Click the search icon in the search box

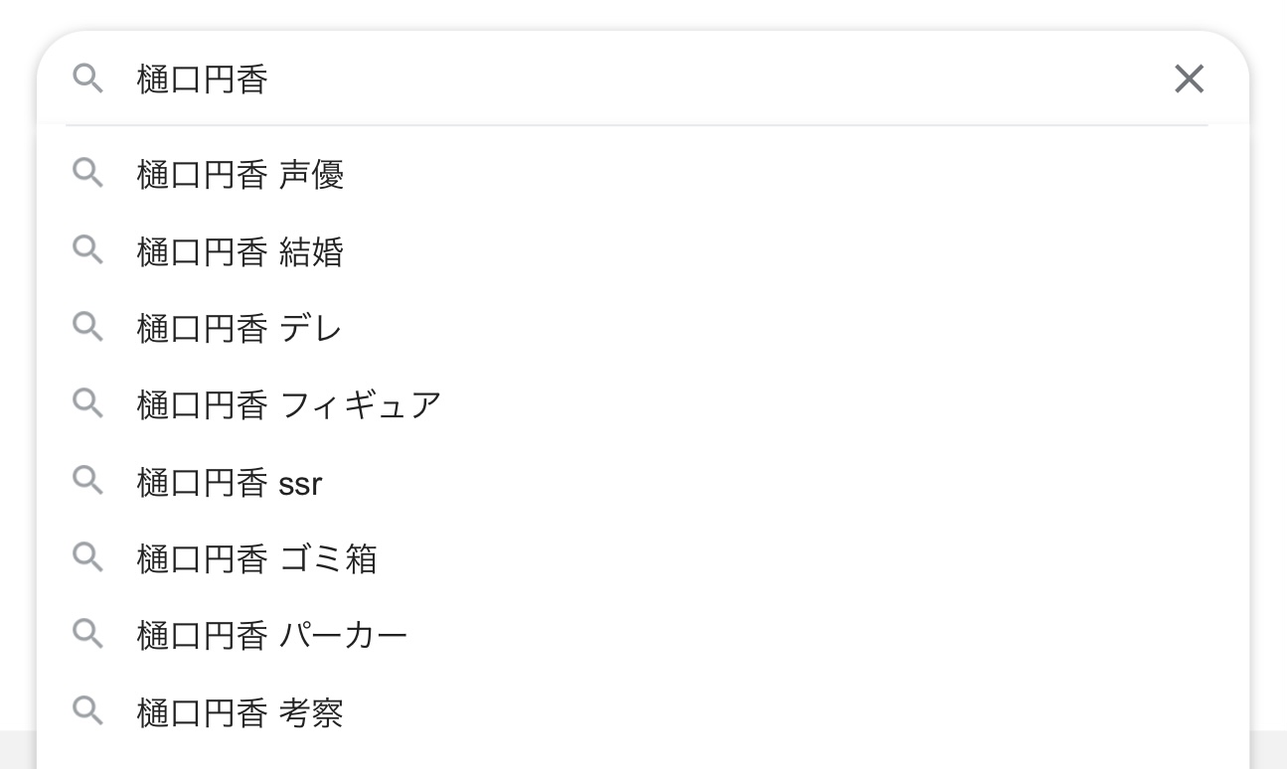tap(88, 78)
